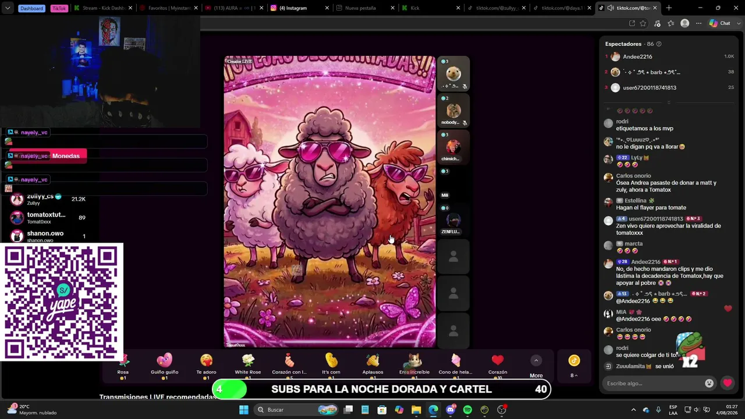Switch to Stream - Kick Dashboard tab

tap(102, 8)
